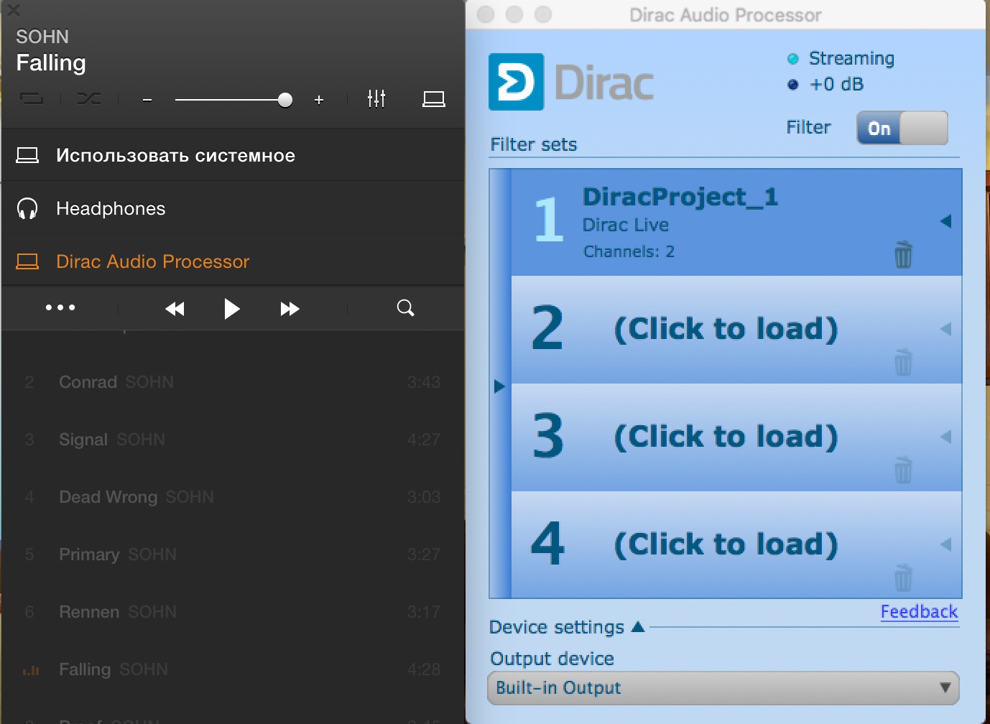990x724 pixels.
Task: Collapse the Device settings section
Action: point(637,627)
